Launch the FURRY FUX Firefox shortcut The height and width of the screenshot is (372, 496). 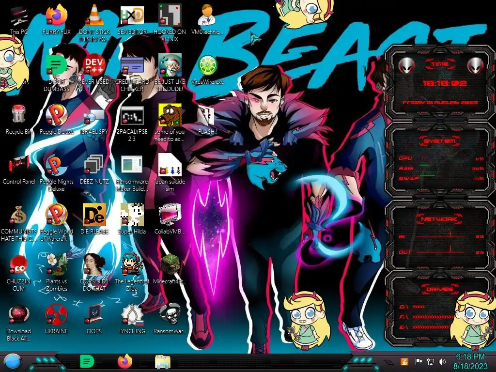pos(56,16)
